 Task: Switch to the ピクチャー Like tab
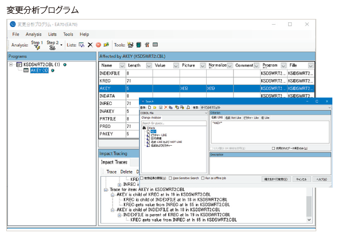[251, 118]
